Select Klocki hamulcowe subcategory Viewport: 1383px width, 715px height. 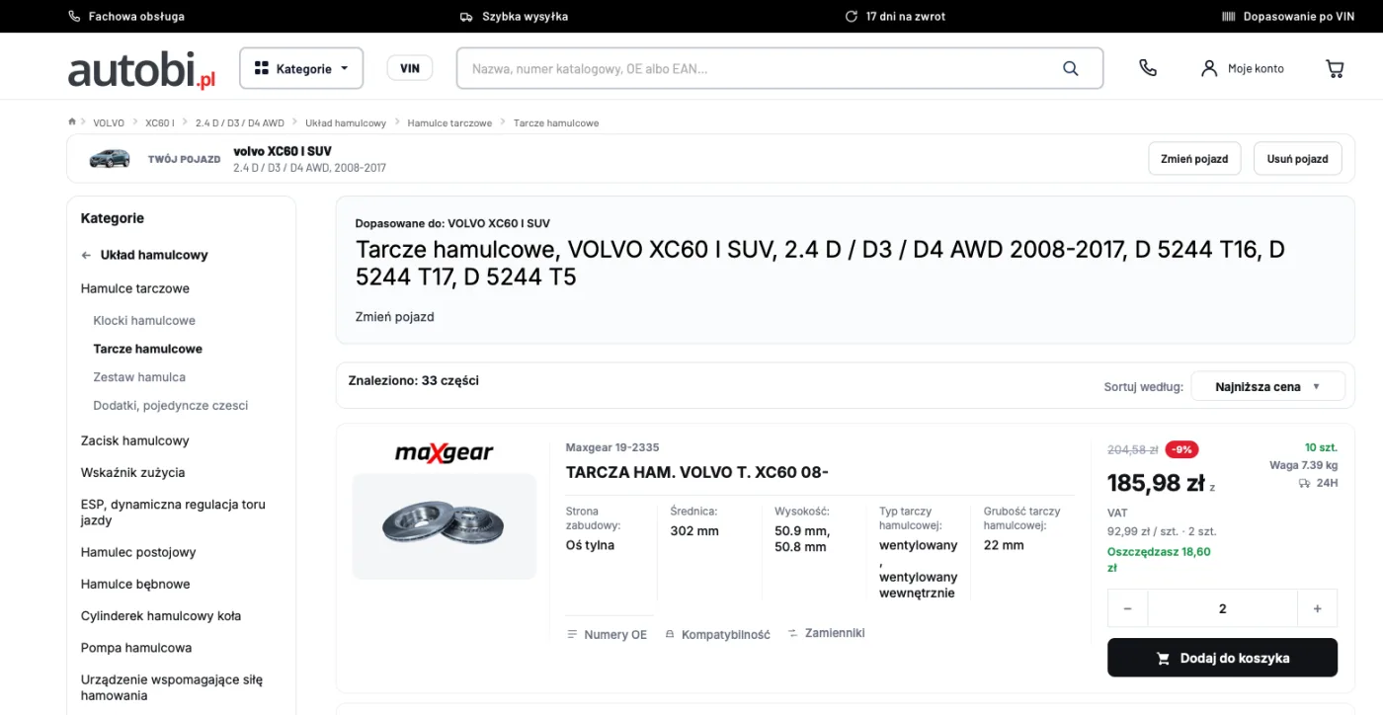(x=144, y=320)
